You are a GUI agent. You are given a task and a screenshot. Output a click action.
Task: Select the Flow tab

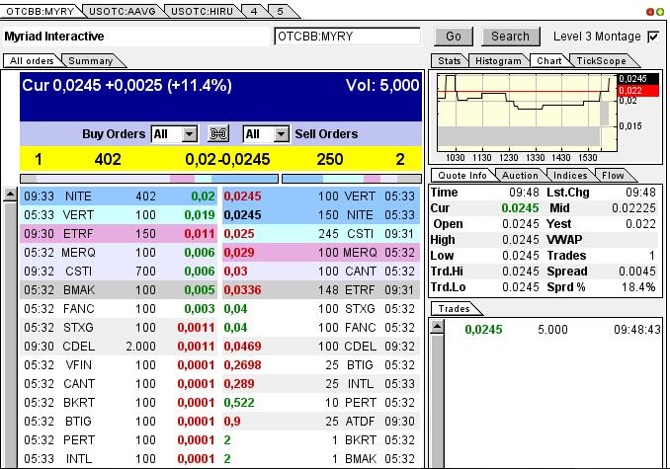pos(613,176)
